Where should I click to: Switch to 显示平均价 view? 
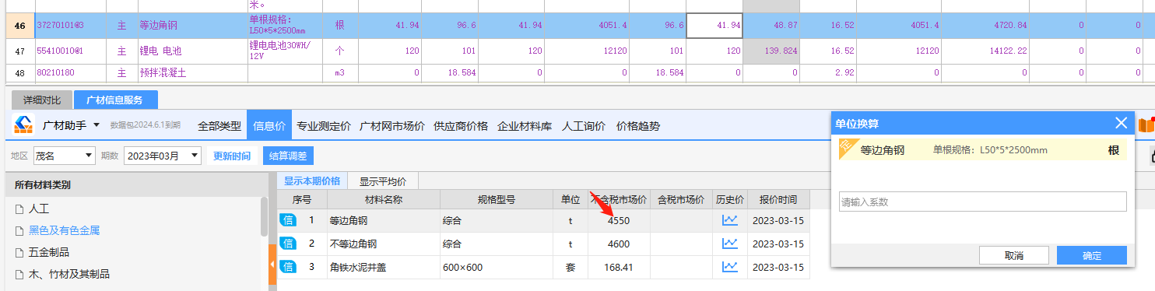[383, 181]
